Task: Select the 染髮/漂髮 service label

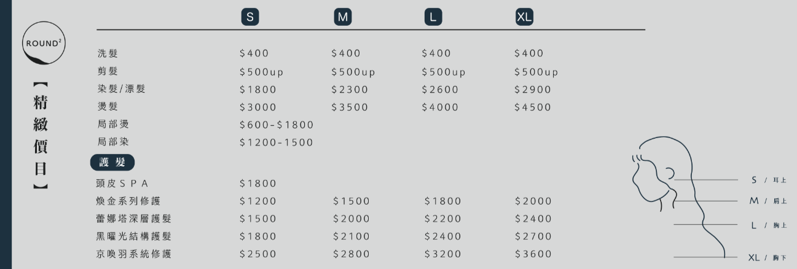Action: coord(122,89)
